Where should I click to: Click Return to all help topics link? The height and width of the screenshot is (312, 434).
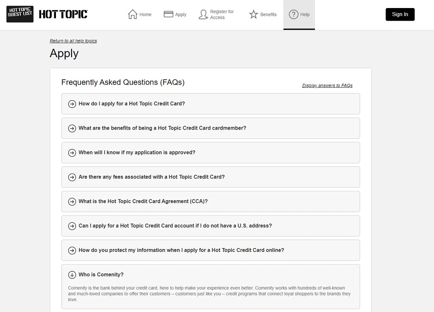click(x=73, y=41)
